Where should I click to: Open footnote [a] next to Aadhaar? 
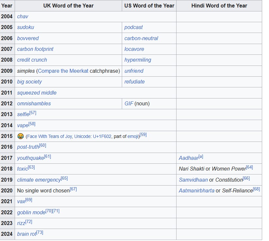pyautogui.click(x=201, y=157)
